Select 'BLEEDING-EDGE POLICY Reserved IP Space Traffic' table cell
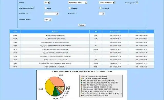Screen dimensions: 164x100 (55, 63)
